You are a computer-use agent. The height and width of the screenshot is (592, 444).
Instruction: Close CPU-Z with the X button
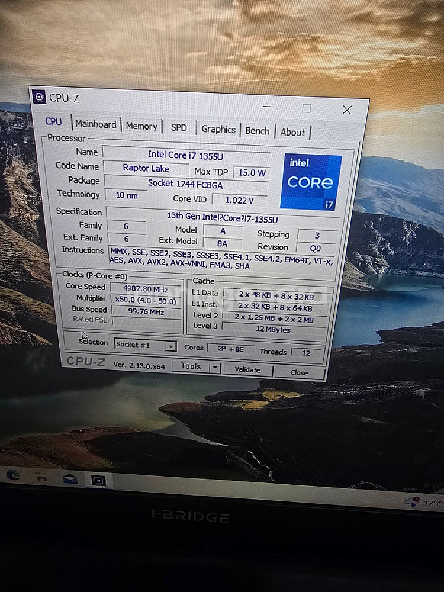346,110
